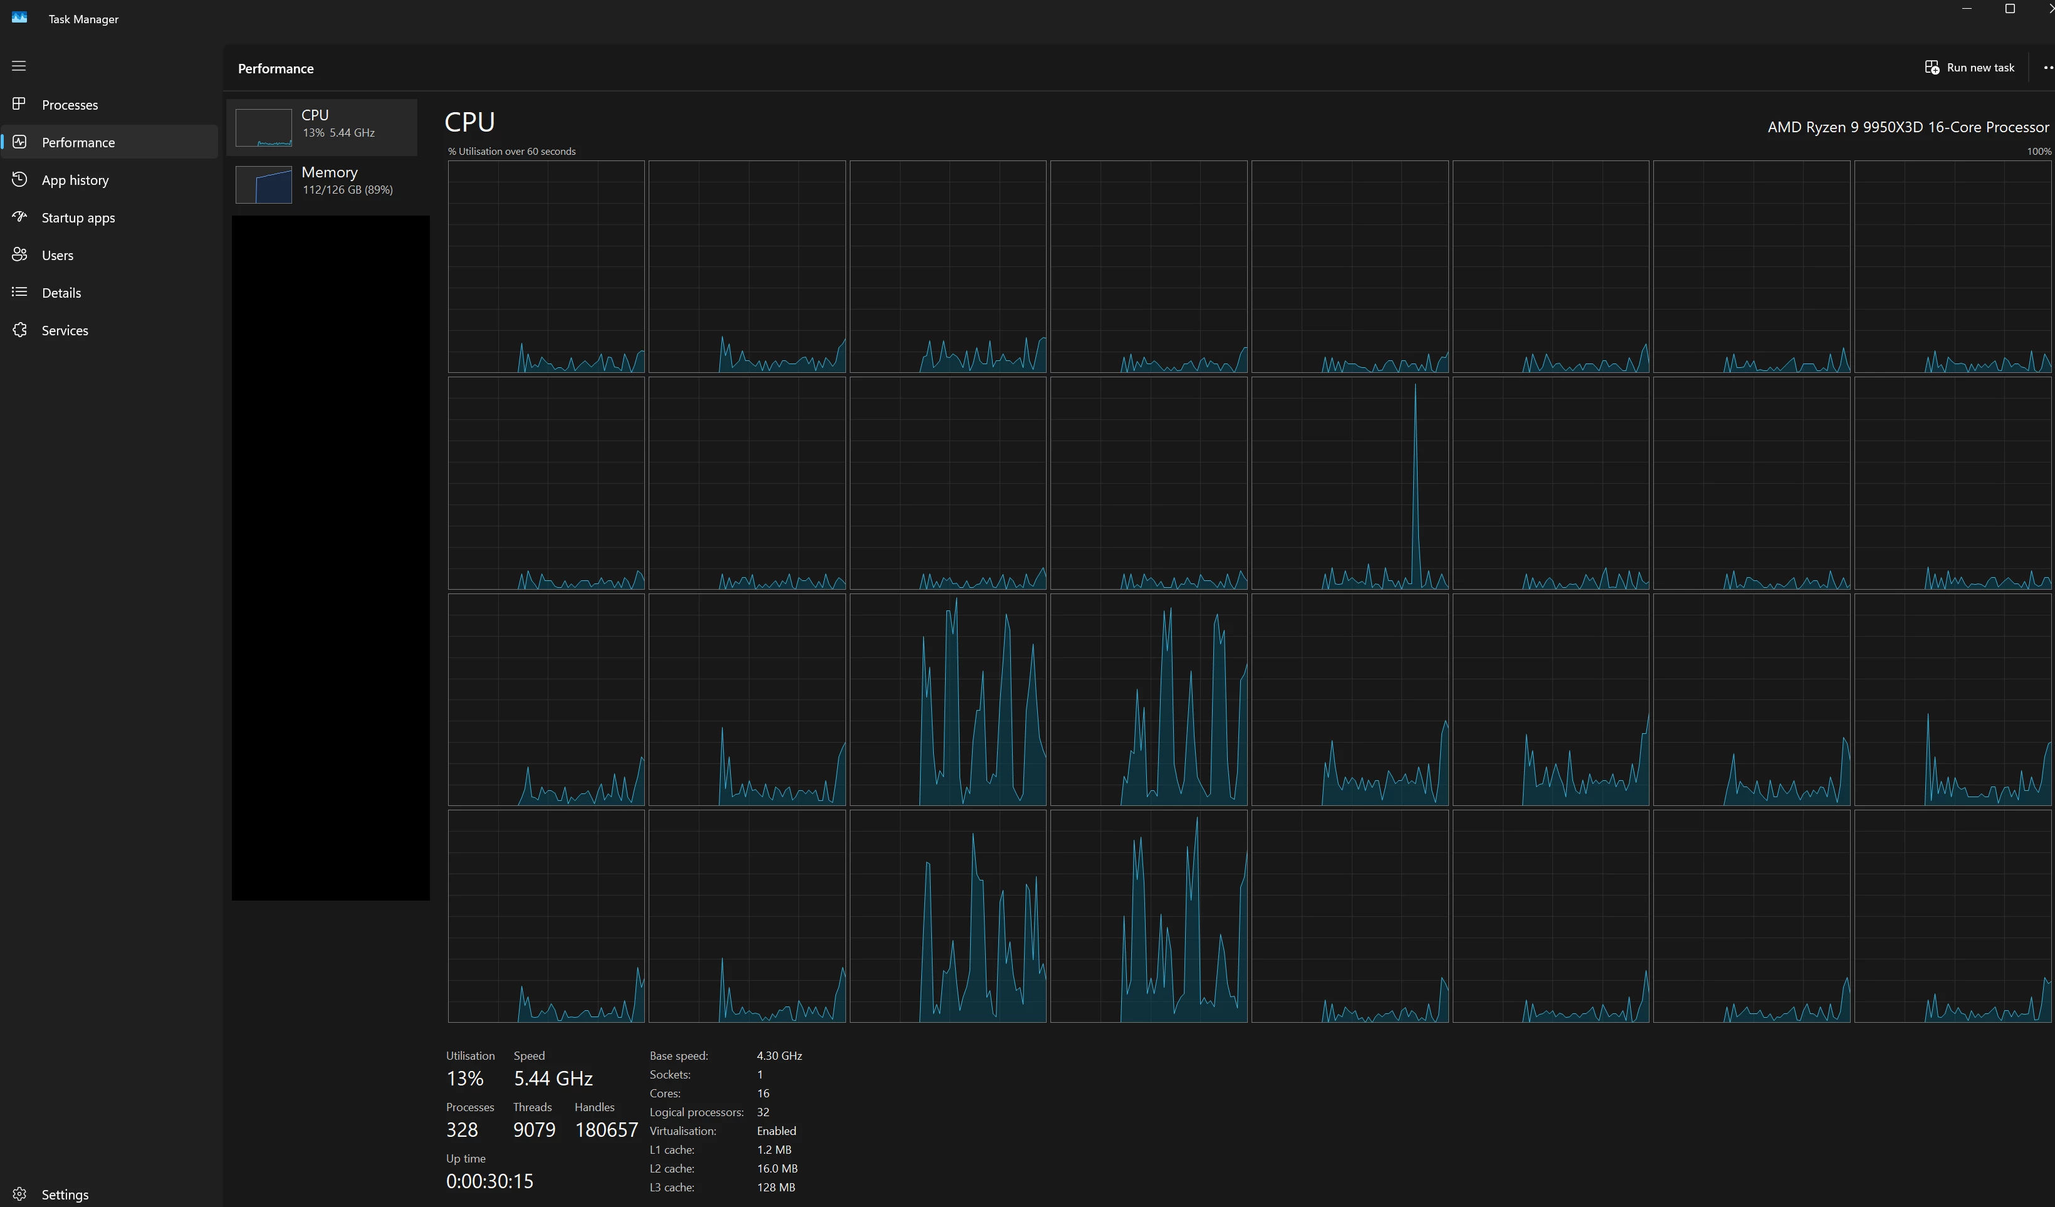
Task: Open the three-dot more options menu
Action: coord(2047,68)
